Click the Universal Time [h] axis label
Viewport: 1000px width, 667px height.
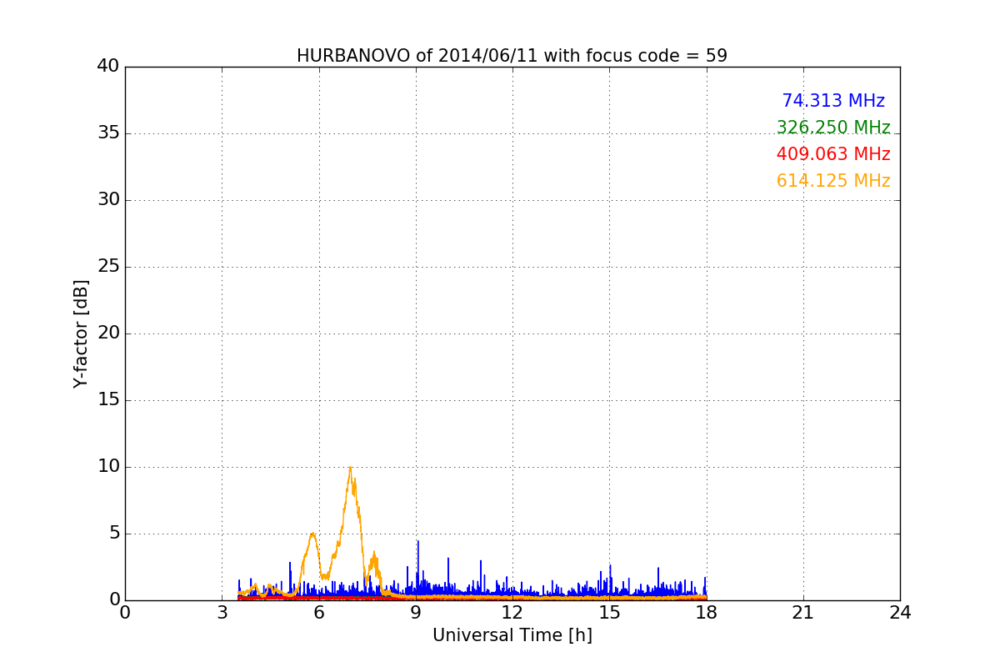(512, 635)
